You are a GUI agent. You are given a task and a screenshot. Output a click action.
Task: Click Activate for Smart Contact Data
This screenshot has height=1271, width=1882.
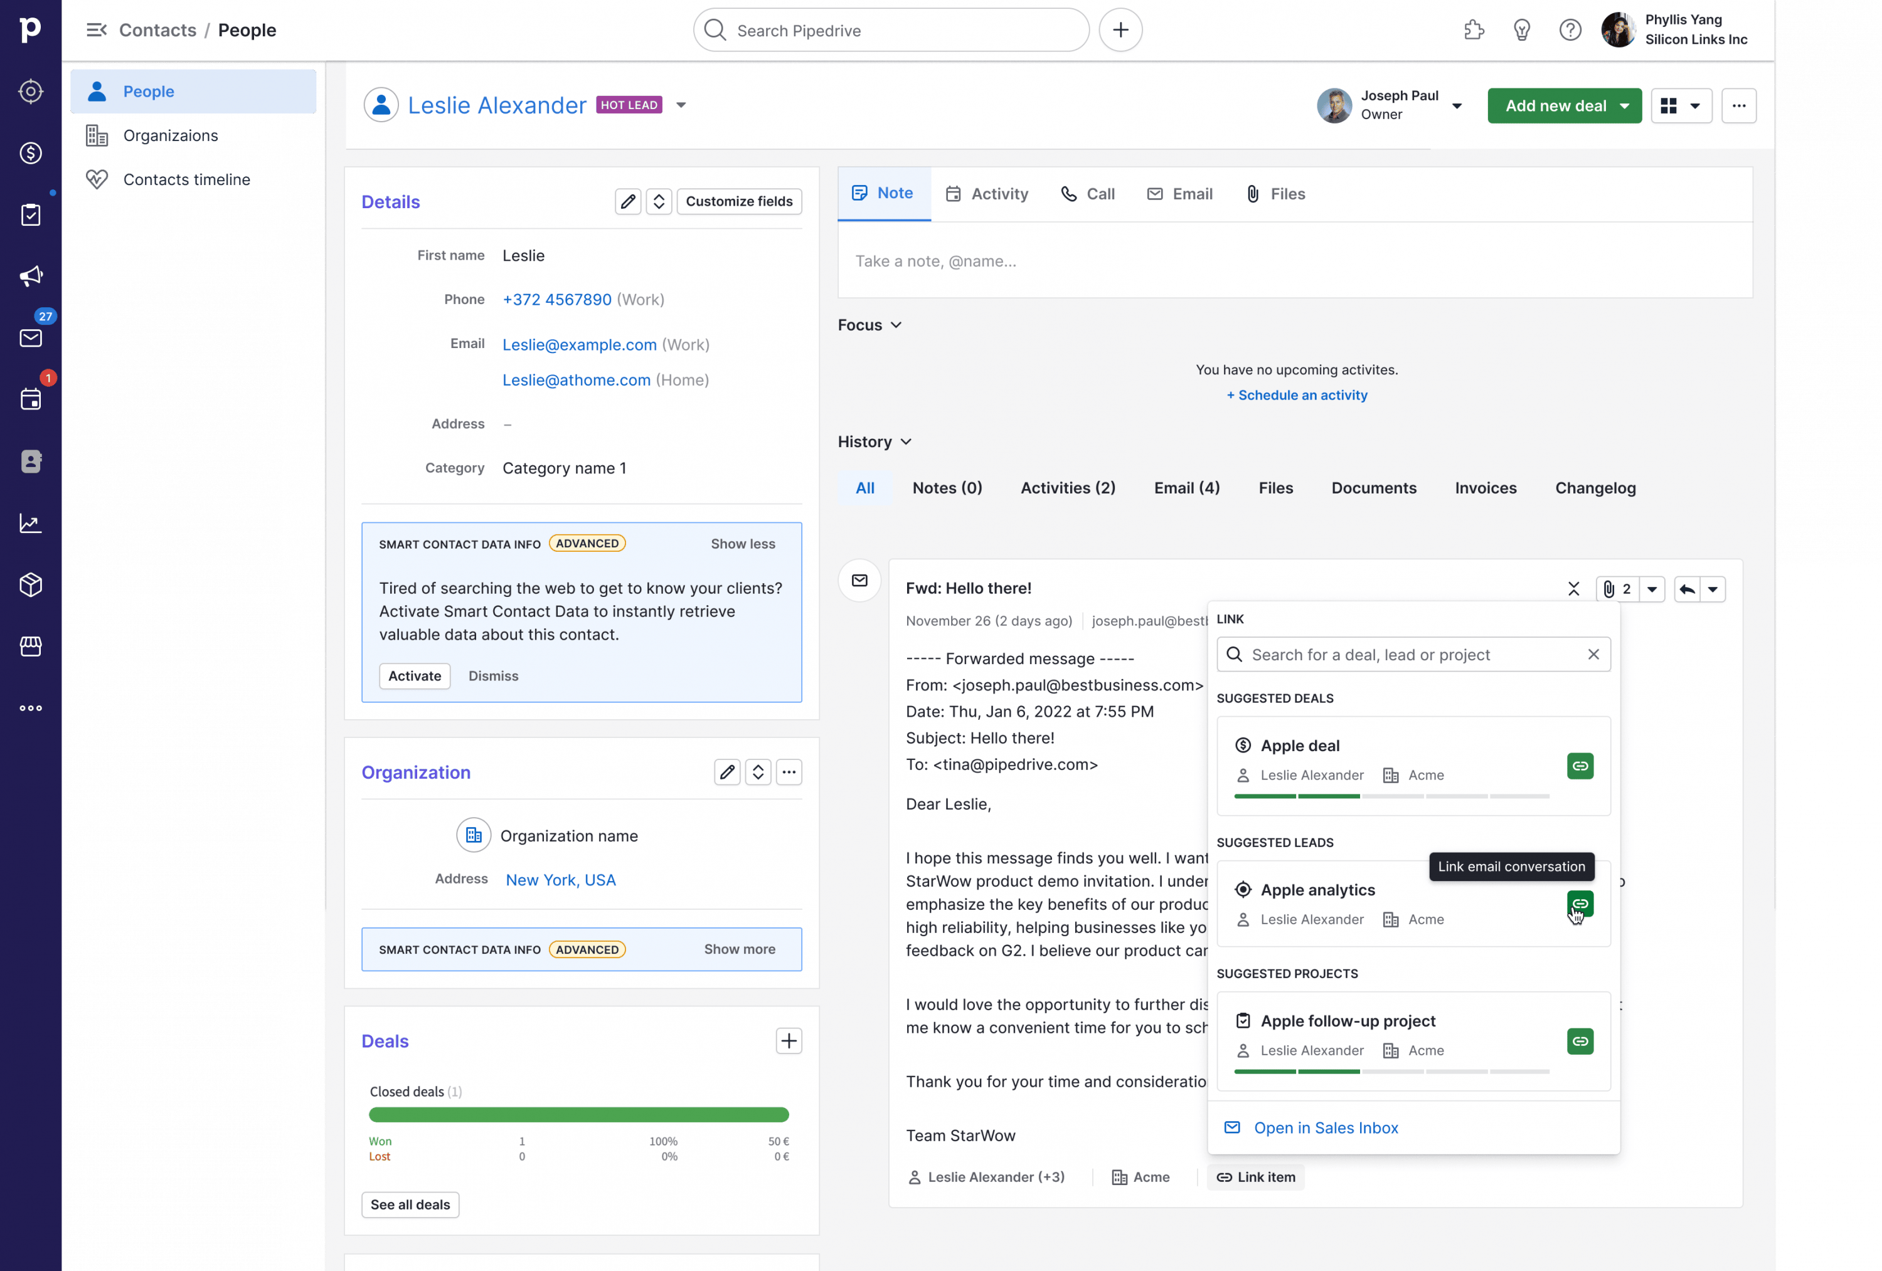coord(416,675)
